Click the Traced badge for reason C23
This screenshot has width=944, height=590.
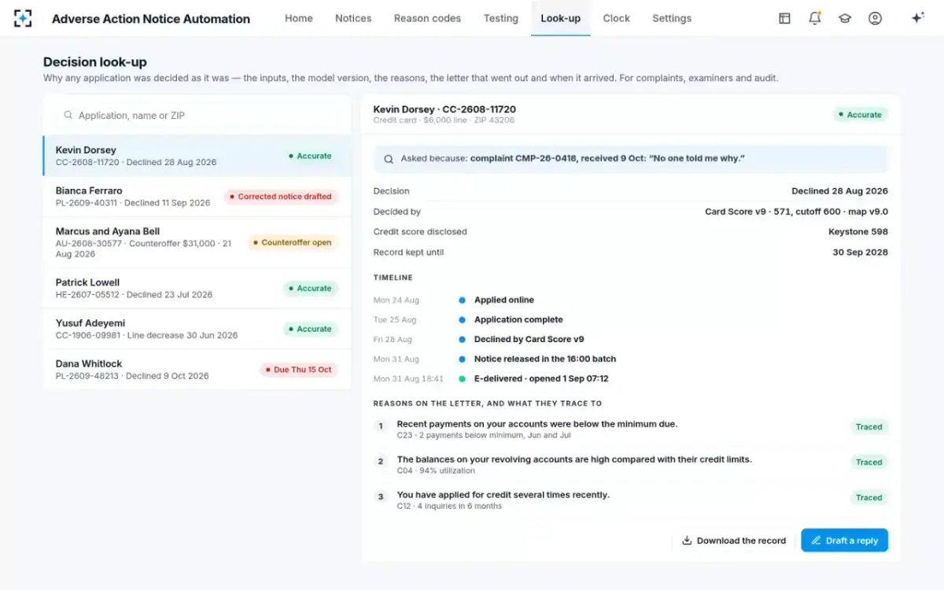868,427
